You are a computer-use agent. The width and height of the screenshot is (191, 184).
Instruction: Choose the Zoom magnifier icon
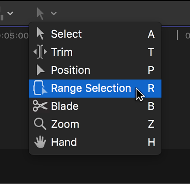40,124
